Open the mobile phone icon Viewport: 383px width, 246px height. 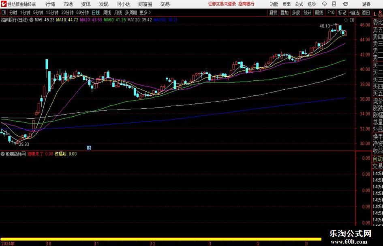pyautogui.click(x=334, y=4)
